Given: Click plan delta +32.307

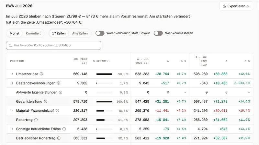Looking at the screenshot, I should pyautogui.click(x=220, y=138).
